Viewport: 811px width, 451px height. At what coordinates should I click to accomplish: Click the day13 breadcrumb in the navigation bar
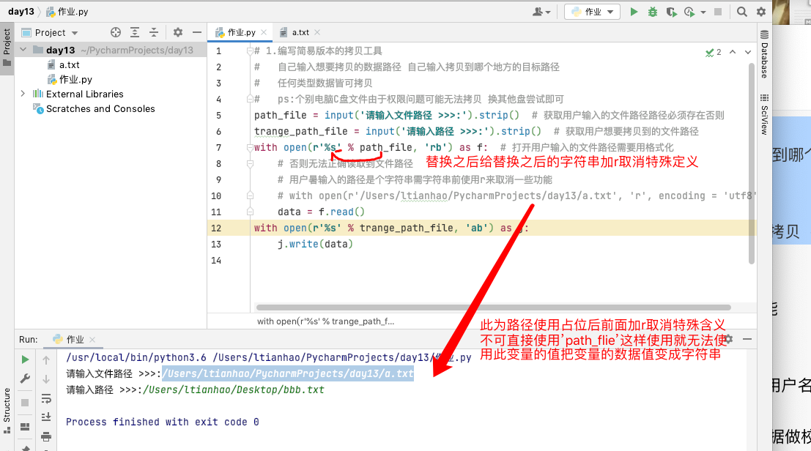click(21, 12)
